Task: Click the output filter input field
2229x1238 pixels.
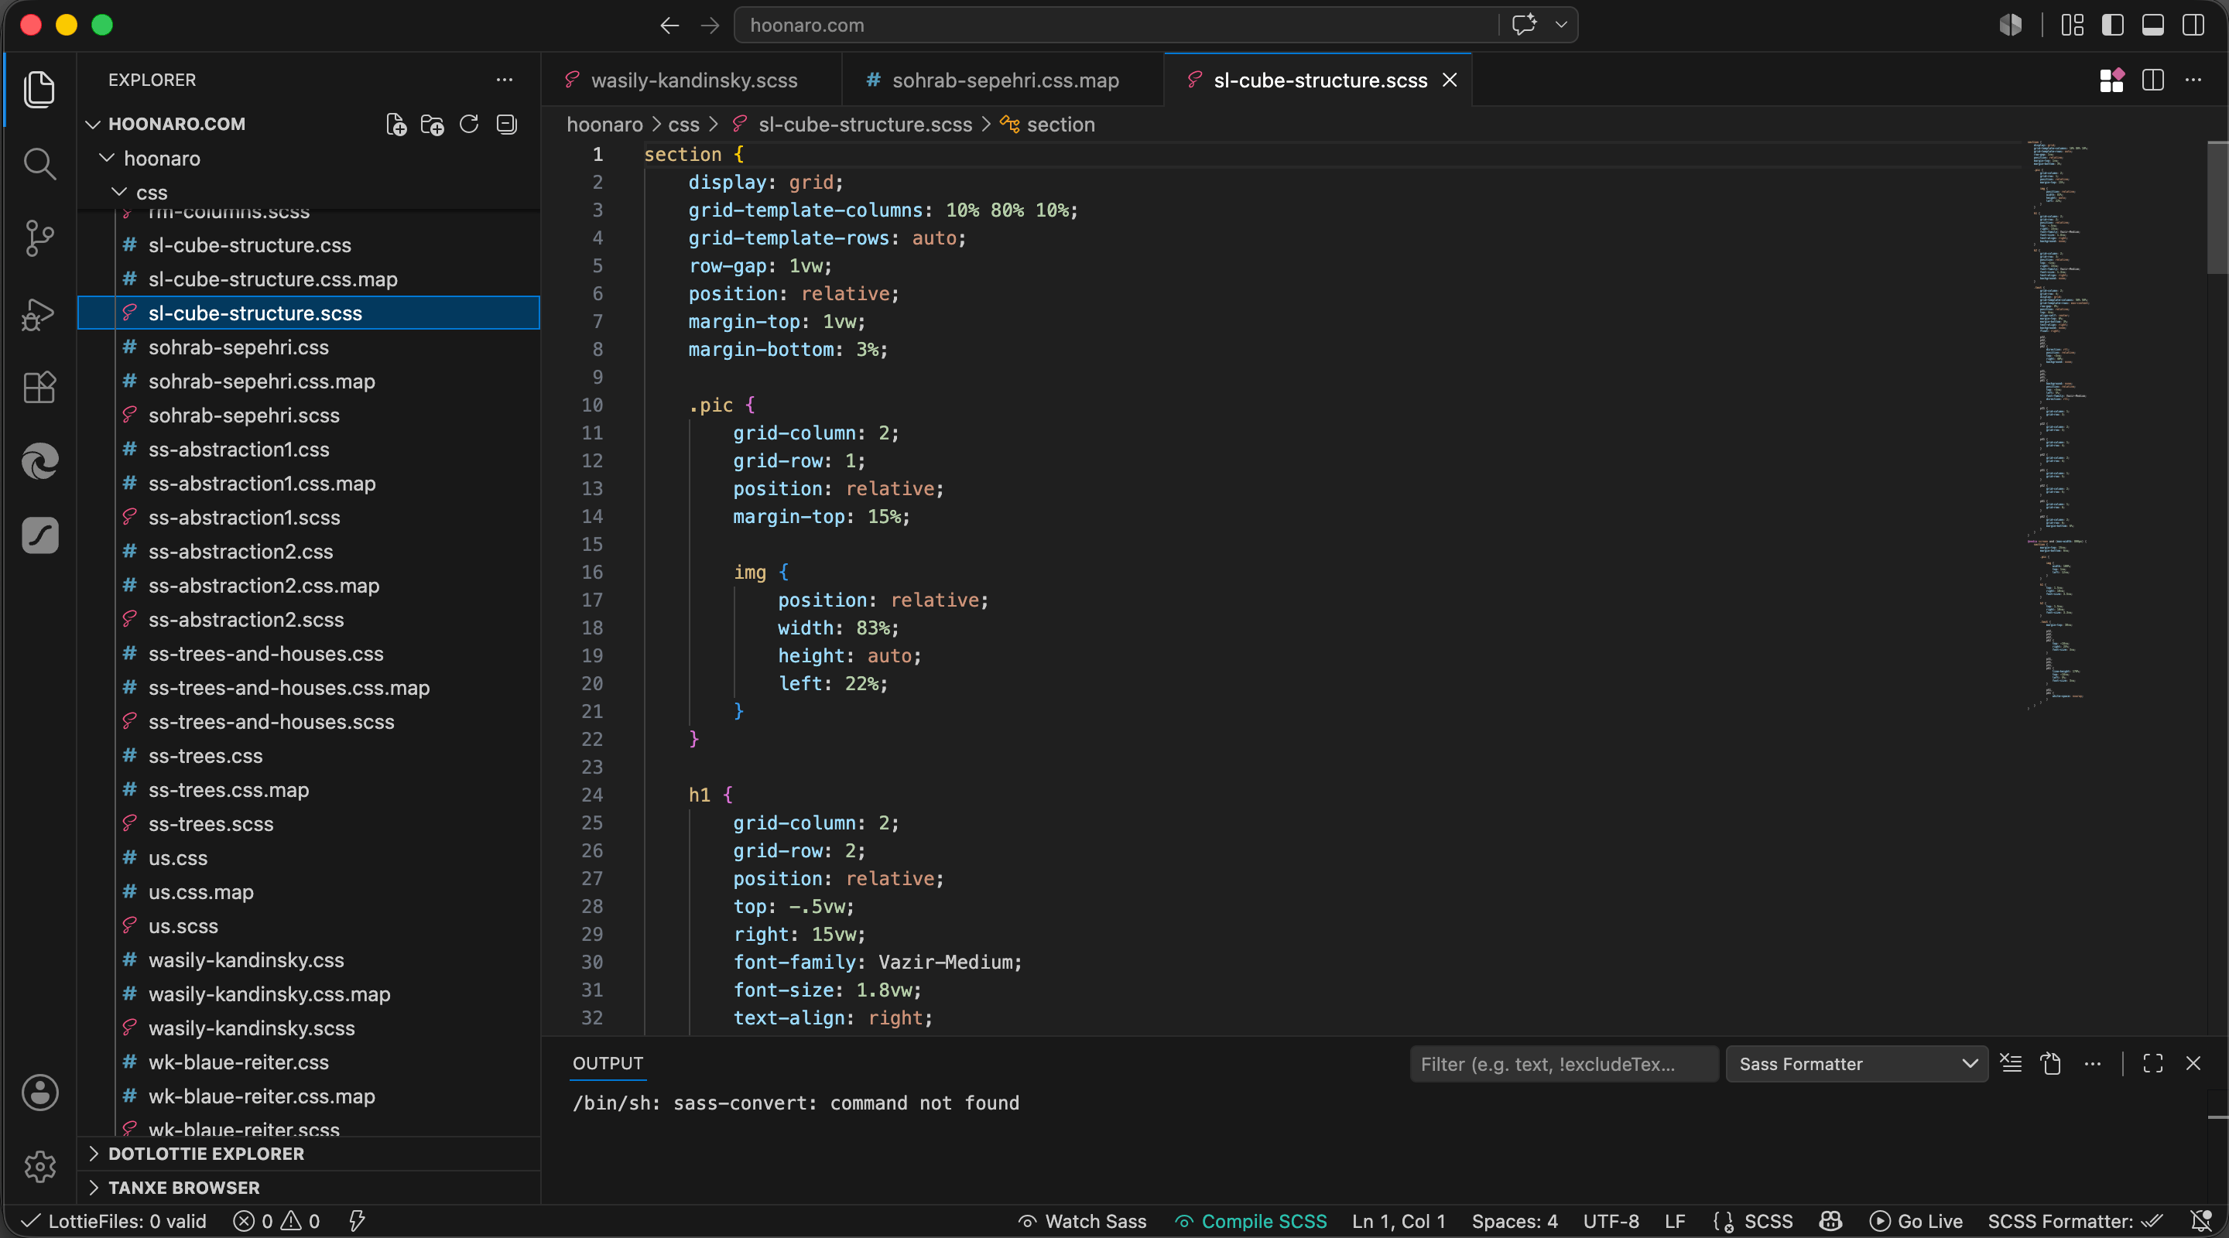Action: [1563, 1063]
